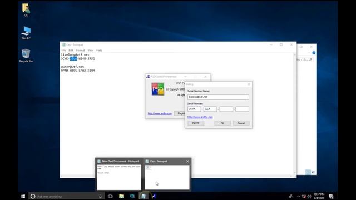
Task: Click the Notepad icon on the taskbar
Action: tap(143, 196)
